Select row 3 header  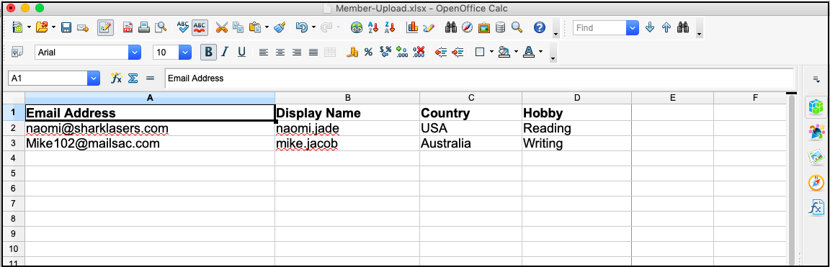[x=14, y=143]
